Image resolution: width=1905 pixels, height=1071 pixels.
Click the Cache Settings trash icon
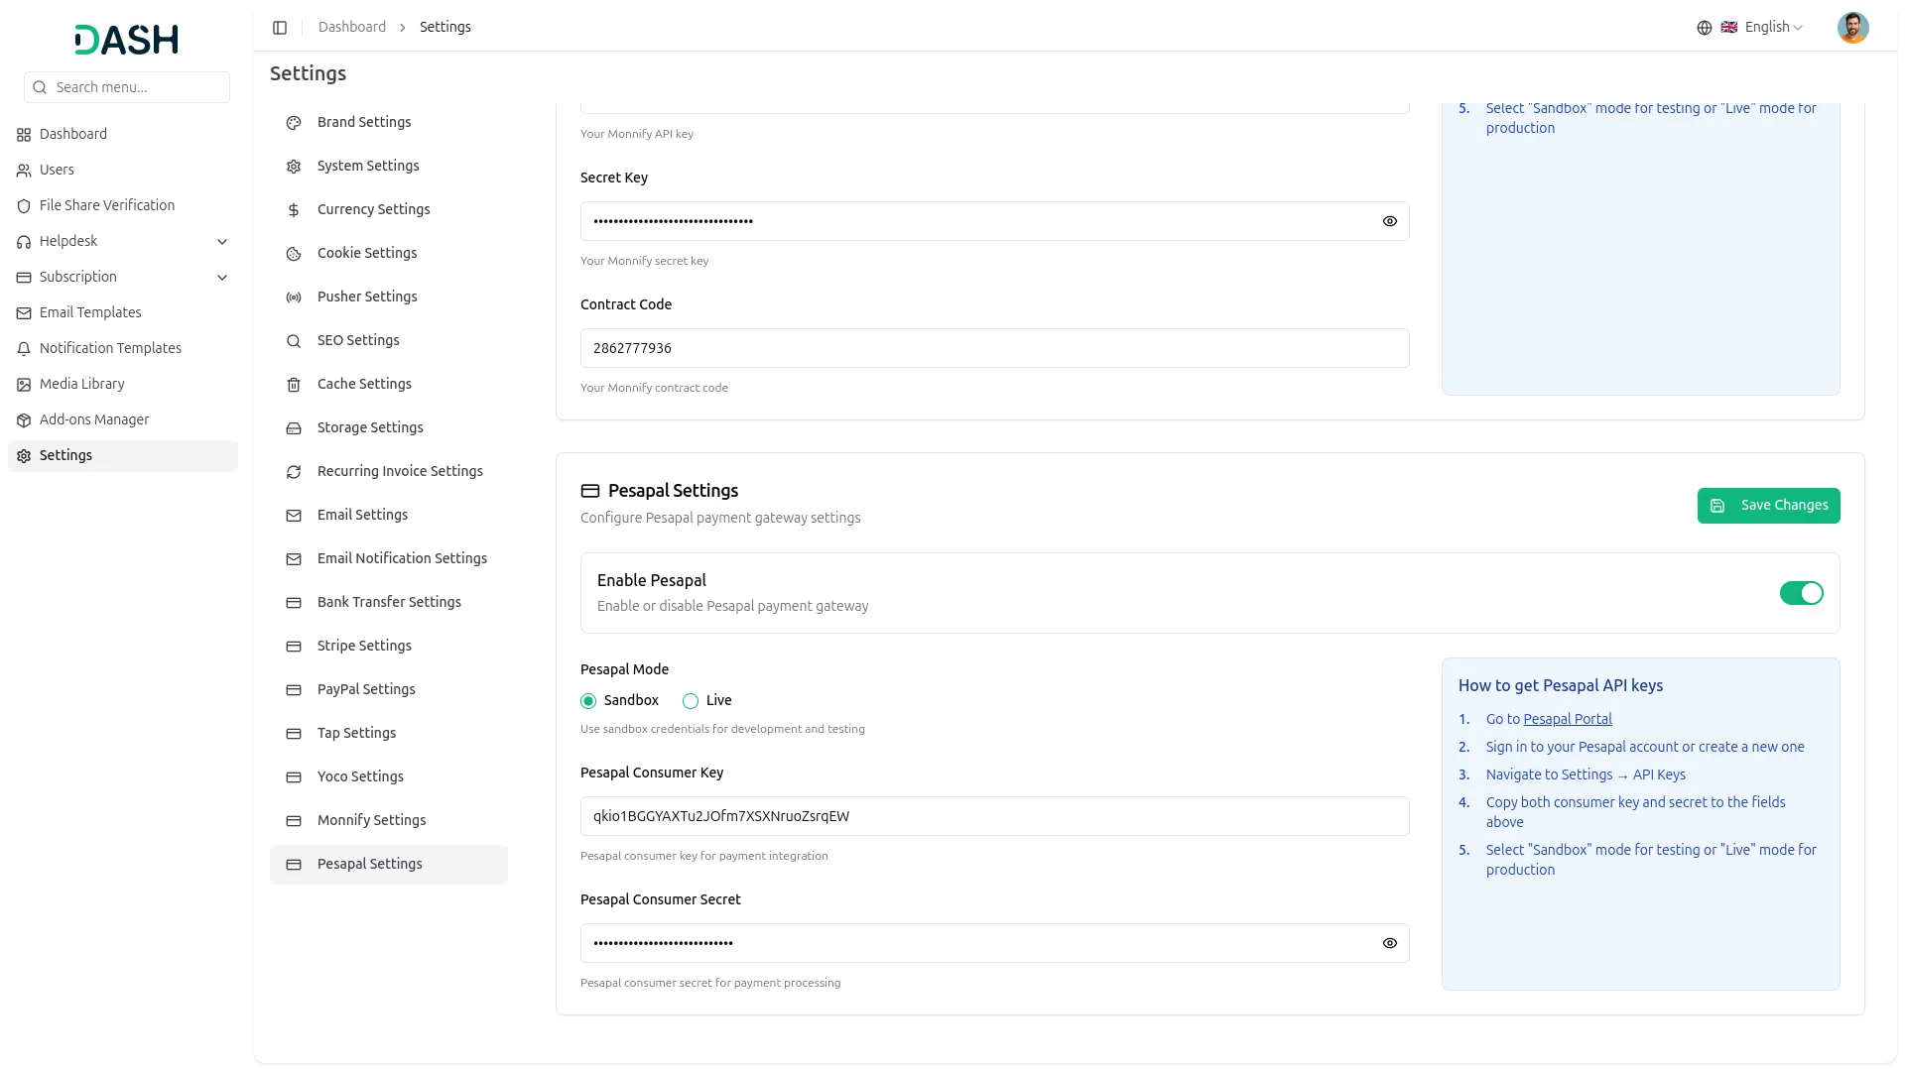(x=294, y=385)
